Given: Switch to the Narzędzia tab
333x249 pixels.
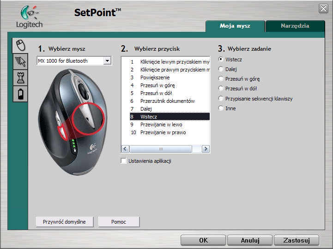Looking at the screenshot, I should [x=295, y=26].
